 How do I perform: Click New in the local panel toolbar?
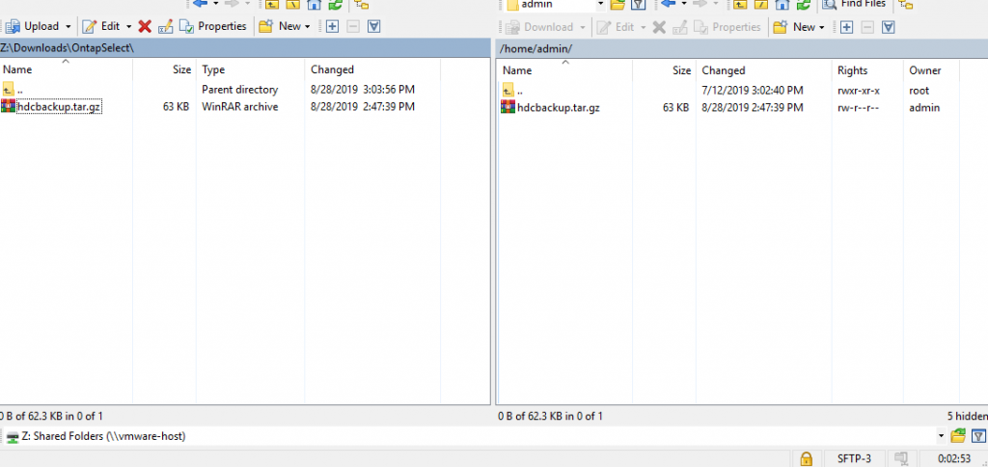click(281, 26)
